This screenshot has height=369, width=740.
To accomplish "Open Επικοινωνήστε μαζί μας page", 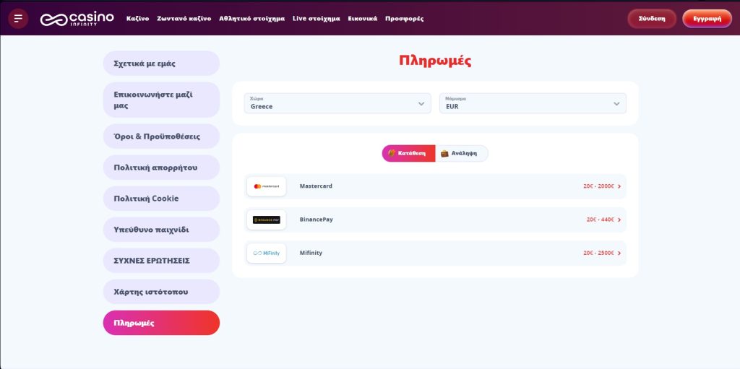I will pos(161,100).
